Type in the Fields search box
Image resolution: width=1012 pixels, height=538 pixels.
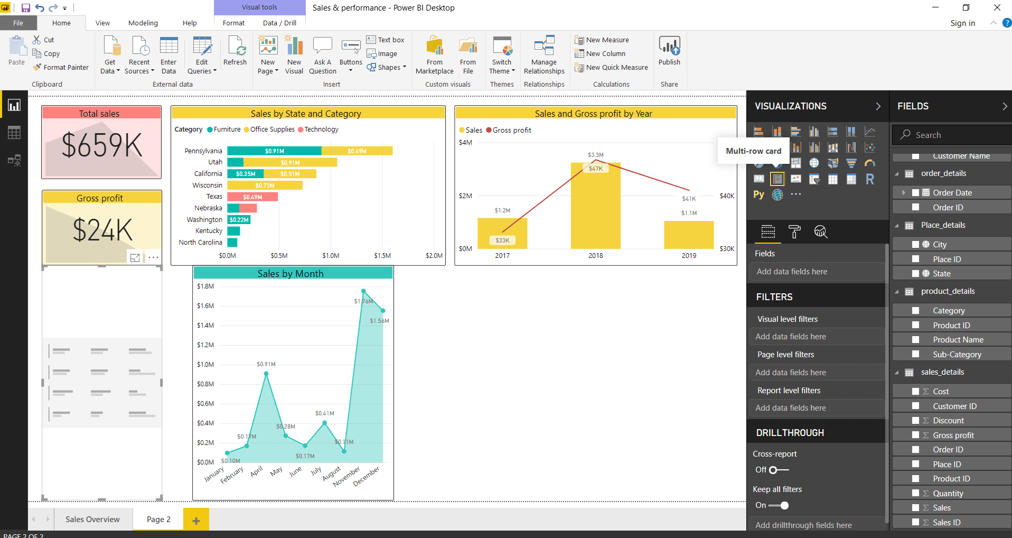[x=951, y=135]
